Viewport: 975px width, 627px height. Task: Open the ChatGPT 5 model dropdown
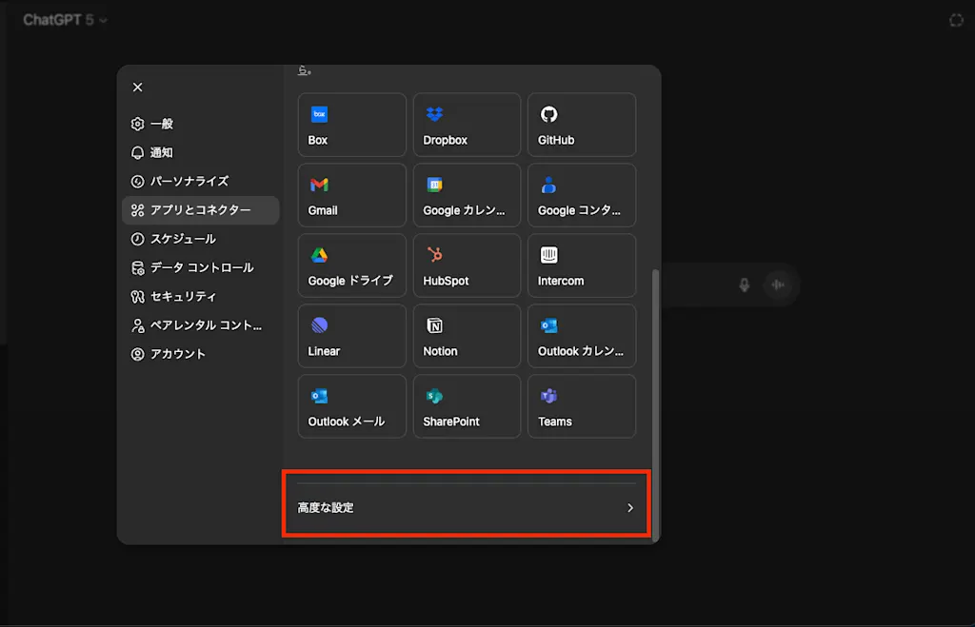point(65,20)
